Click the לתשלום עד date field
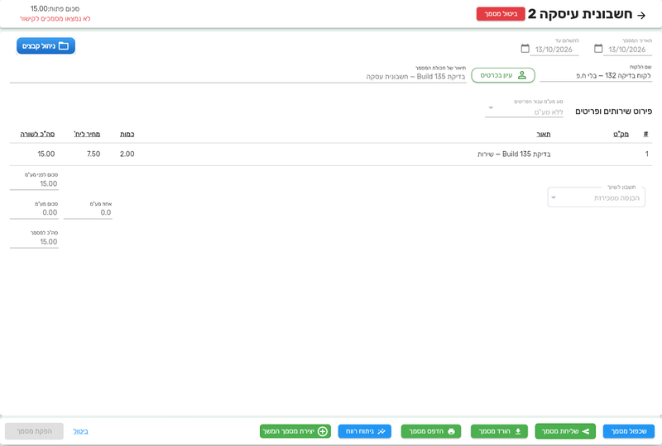 554,50
